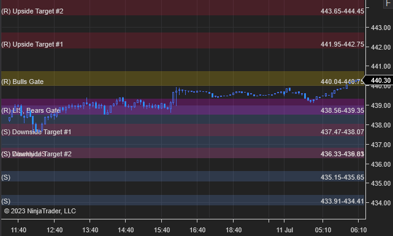393x236 pixels.
Task: Click the 05:10 time axis label
Action: pyautogui.click(x=323, y=230)
